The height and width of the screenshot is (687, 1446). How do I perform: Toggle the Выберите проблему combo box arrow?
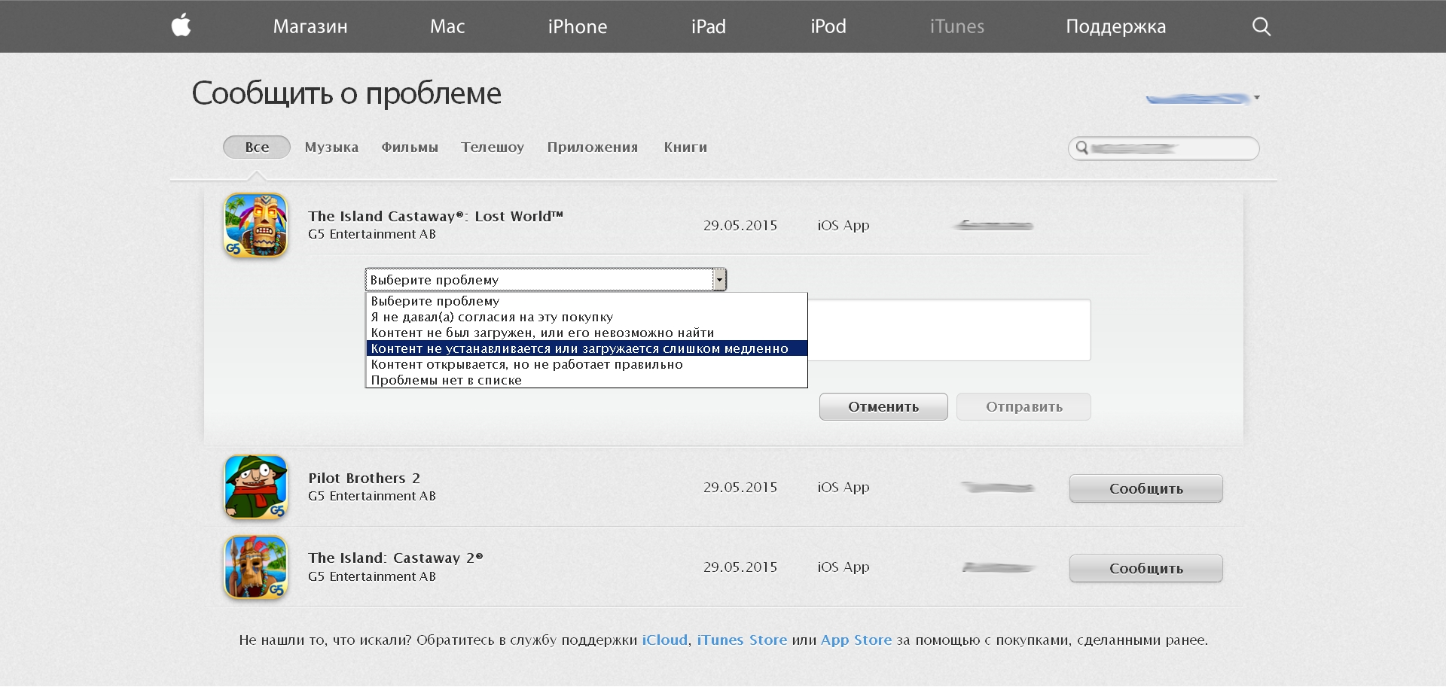tap(720, 279)
